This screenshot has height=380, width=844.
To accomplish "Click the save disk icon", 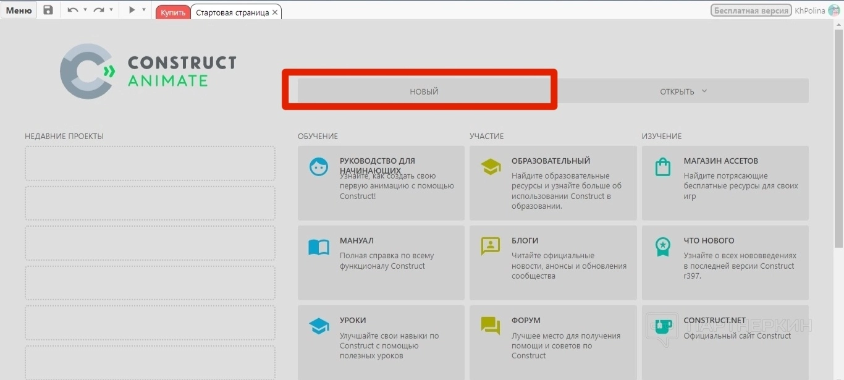I will 48,10.
